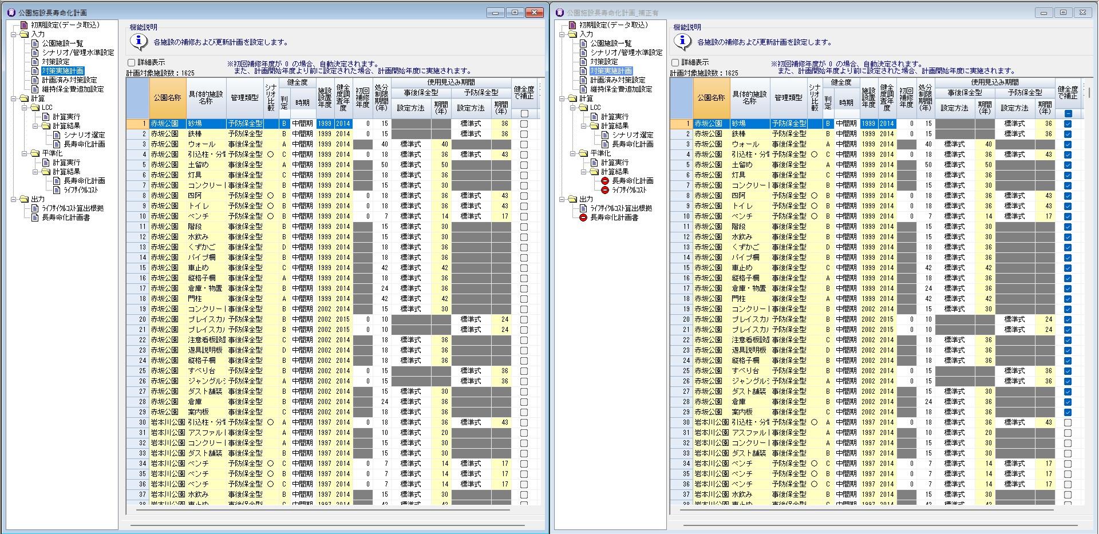Select row 5 土留め cell in left table

(206, 165)
